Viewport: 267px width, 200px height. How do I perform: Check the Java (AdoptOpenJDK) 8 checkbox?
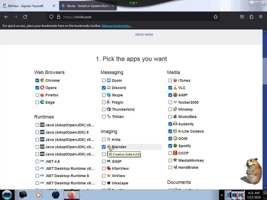(x=37, y=132)
